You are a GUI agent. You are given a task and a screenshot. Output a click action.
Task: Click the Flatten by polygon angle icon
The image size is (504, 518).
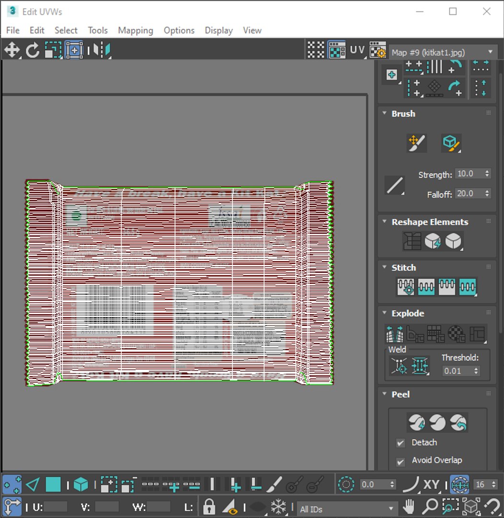[x=415, y=334]
